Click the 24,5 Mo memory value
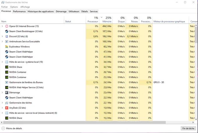Image resolution: width=198 pixels, height=133 pixels. [x=107, y=82]
